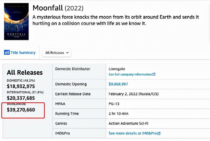Click the $9,868,997 domestic opening link
The image size is (210, 141).
click(118, 84)
